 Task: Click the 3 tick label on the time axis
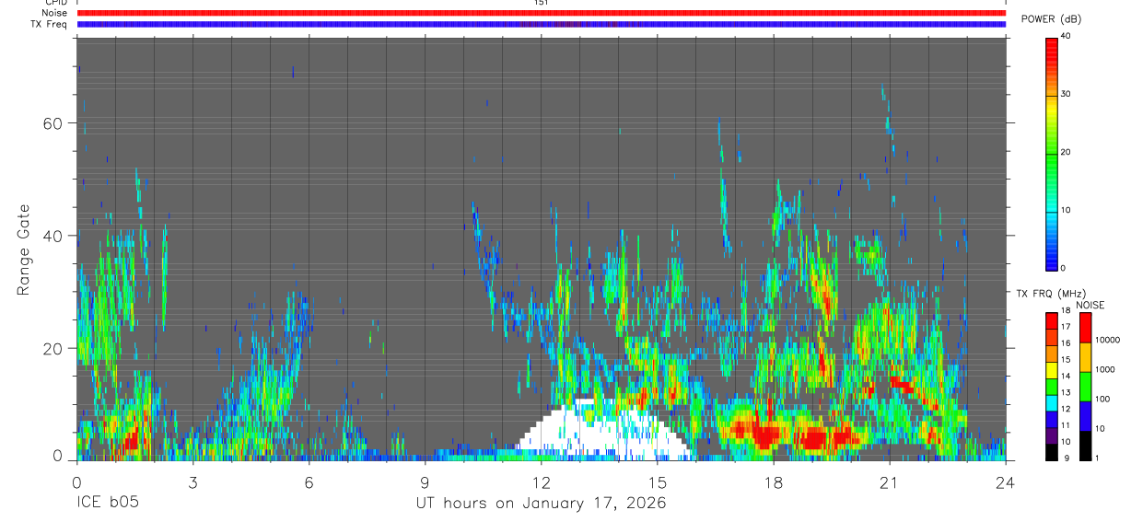(x=192, y=482)
